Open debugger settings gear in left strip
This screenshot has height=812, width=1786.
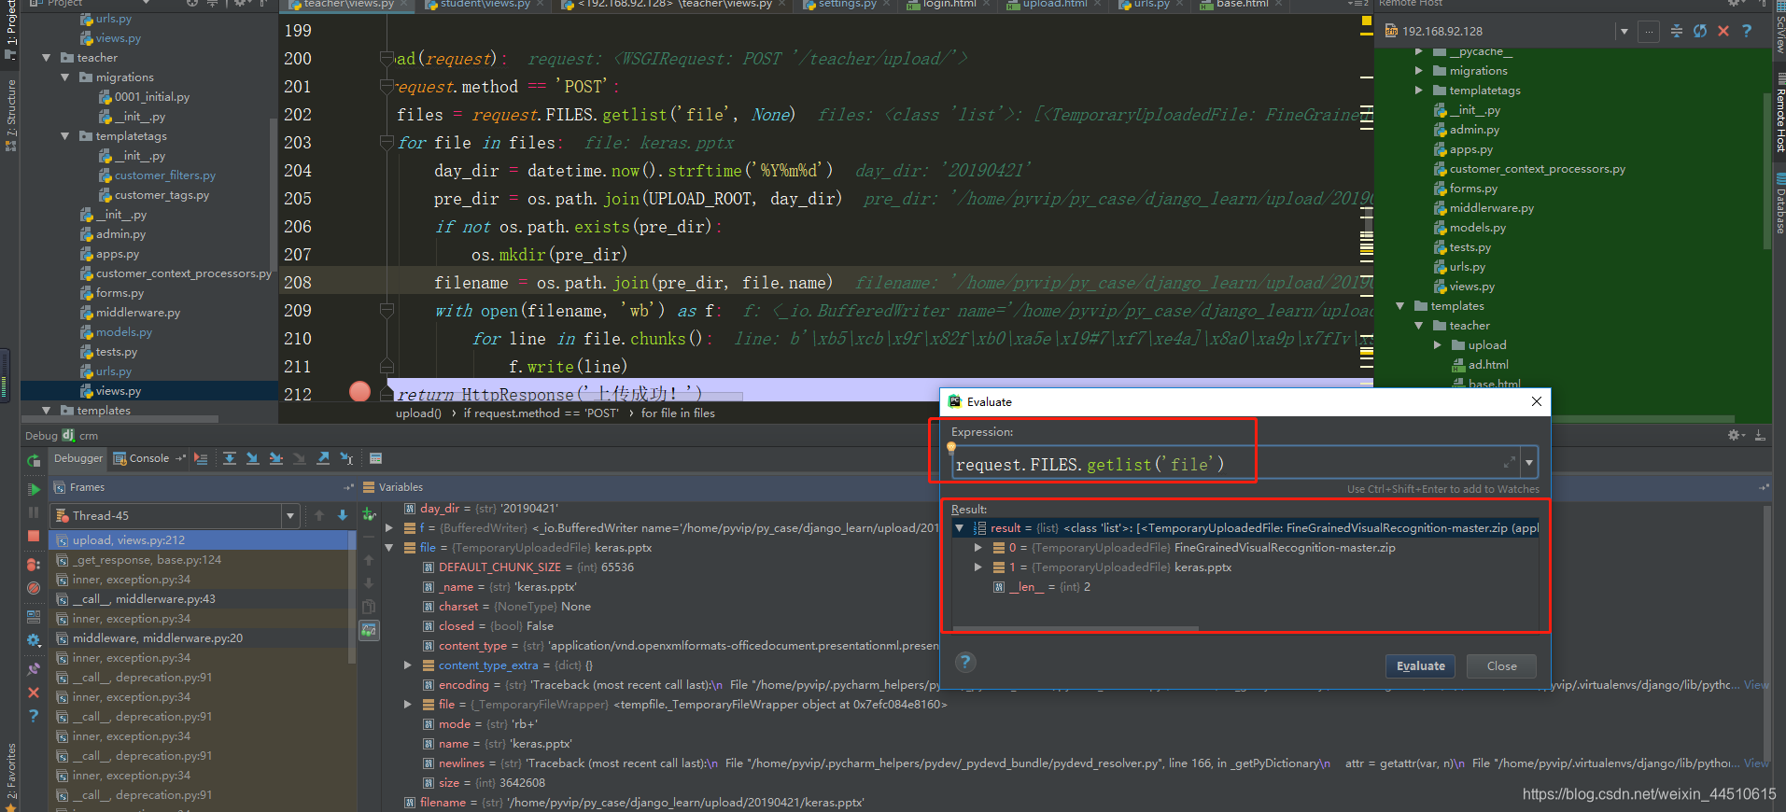tap(34, 640)
